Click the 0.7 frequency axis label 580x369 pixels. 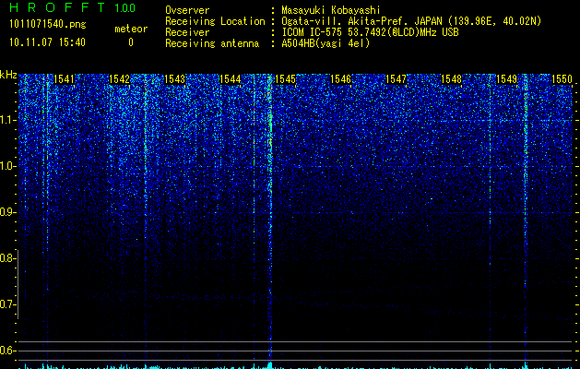[x=7, y=304]
